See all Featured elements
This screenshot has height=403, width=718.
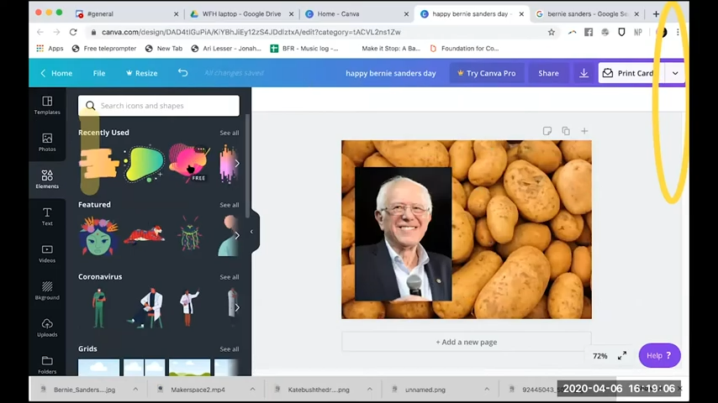(x=229, y=205)
